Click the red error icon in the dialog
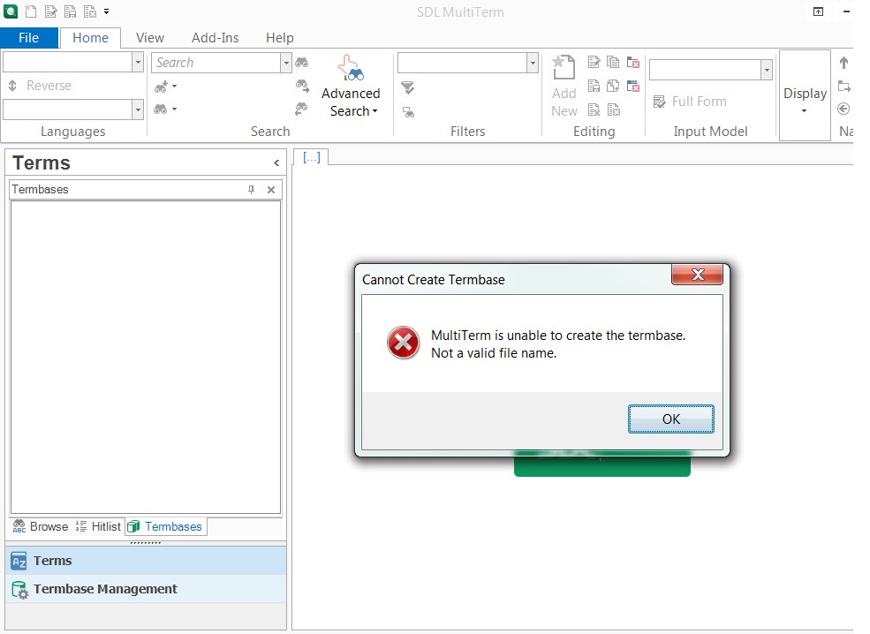This screenshot has width=870, height=634. pos(404,343)
